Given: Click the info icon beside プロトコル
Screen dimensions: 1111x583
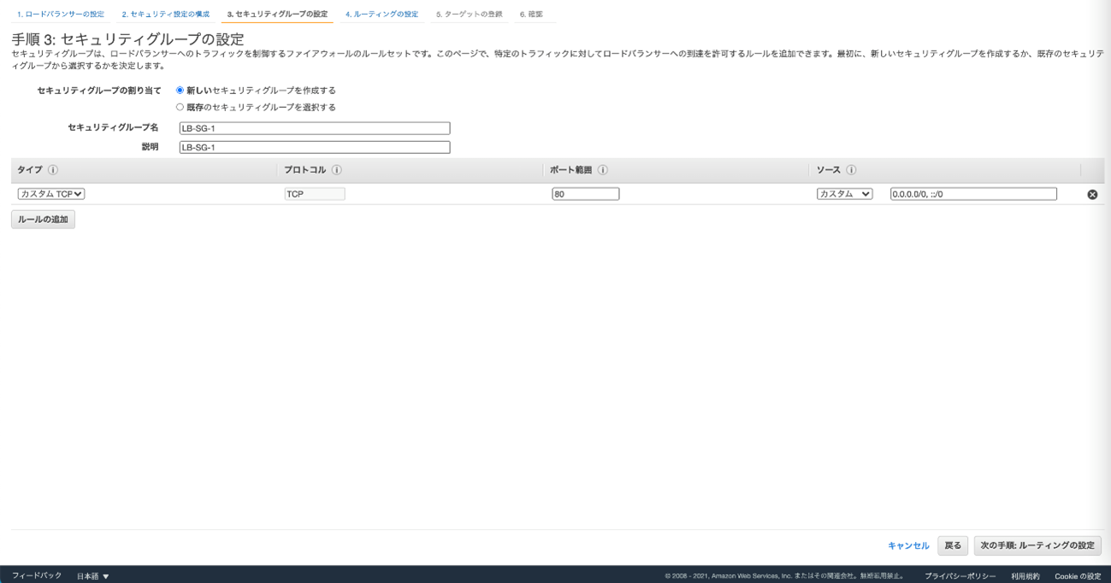Looking at the screenshot, I should 337,170.
